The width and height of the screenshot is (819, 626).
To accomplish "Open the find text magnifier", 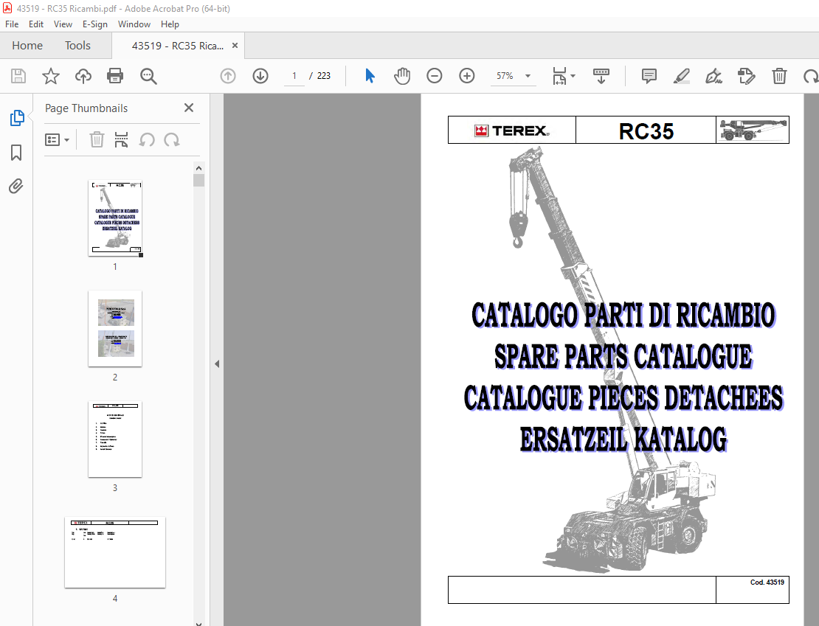I will (148, 76).
